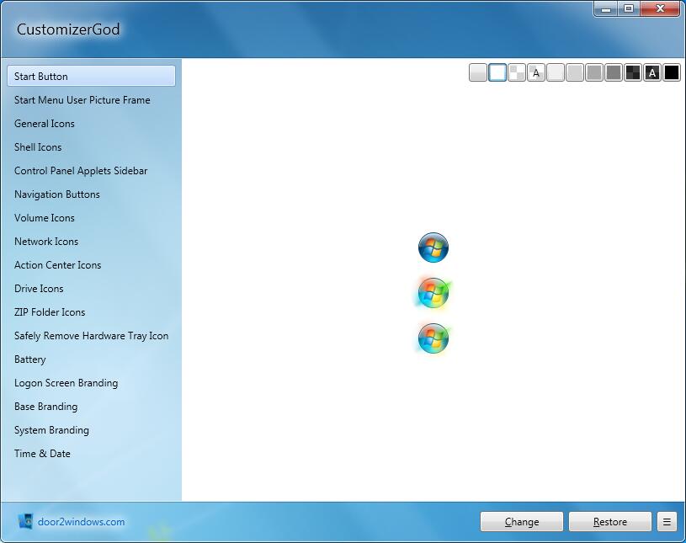The width and height of the screenshot is (686, 543).
Task: Switch to the Volume Icons section
Action: click(45, 218)
